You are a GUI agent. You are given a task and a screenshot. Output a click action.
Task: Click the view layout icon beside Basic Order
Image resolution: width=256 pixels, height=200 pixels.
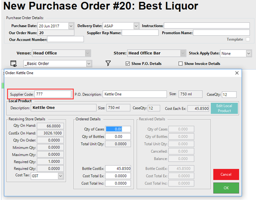click(x=13, y=63)
